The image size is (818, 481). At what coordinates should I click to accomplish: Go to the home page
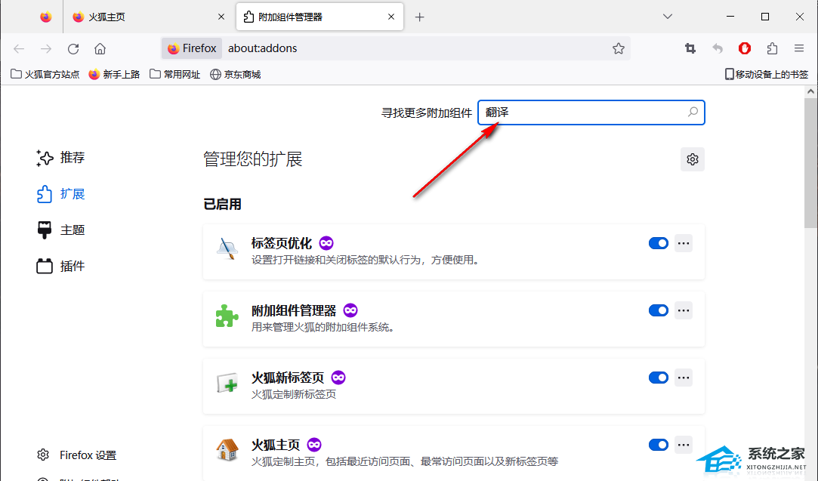(x=100, y=48)
